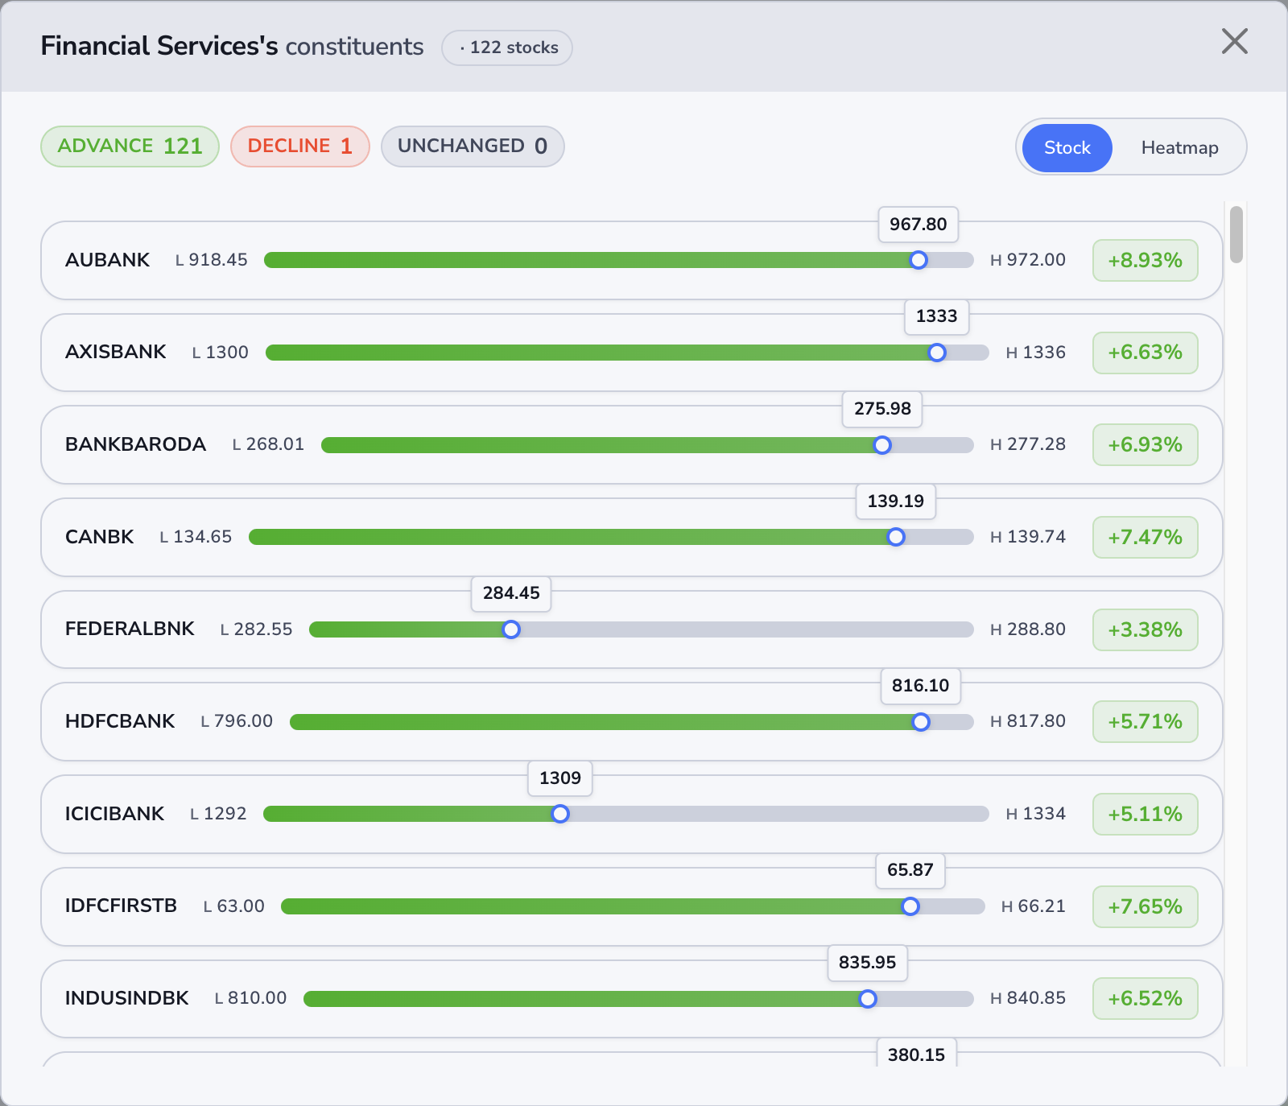
Task: Click the FEDERALBNK ticker name
Action: pos(130,629)
